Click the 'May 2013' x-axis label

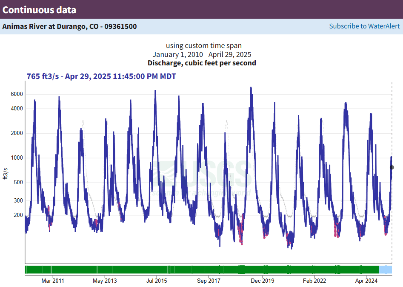pos(105,281)
